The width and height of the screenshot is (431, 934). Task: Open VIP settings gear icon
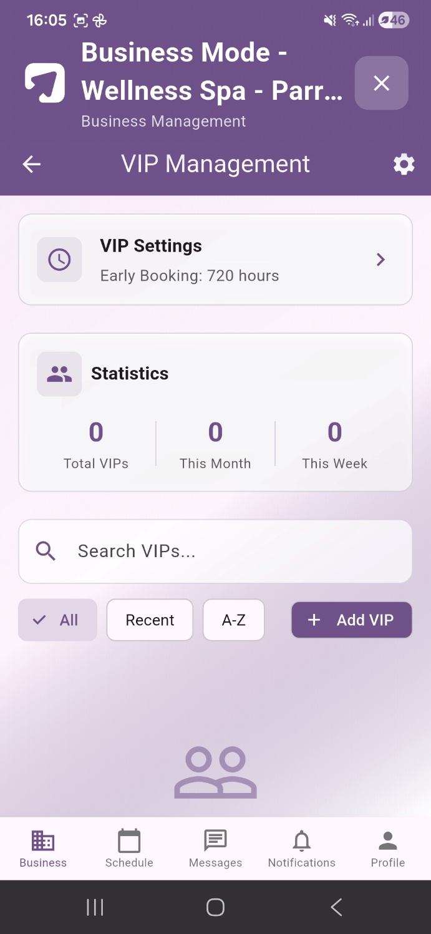404,164
